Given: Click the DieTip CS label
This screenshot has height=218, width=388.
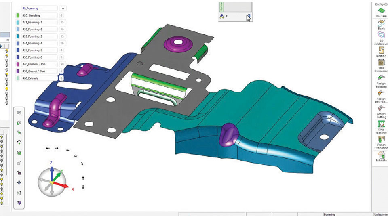Looking at the screenshot, I should pos(381,4).
